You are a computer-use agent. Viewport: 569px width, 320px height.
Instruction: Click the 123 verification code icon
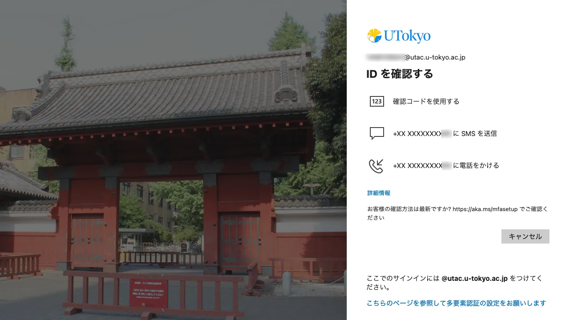coord(377,101)
